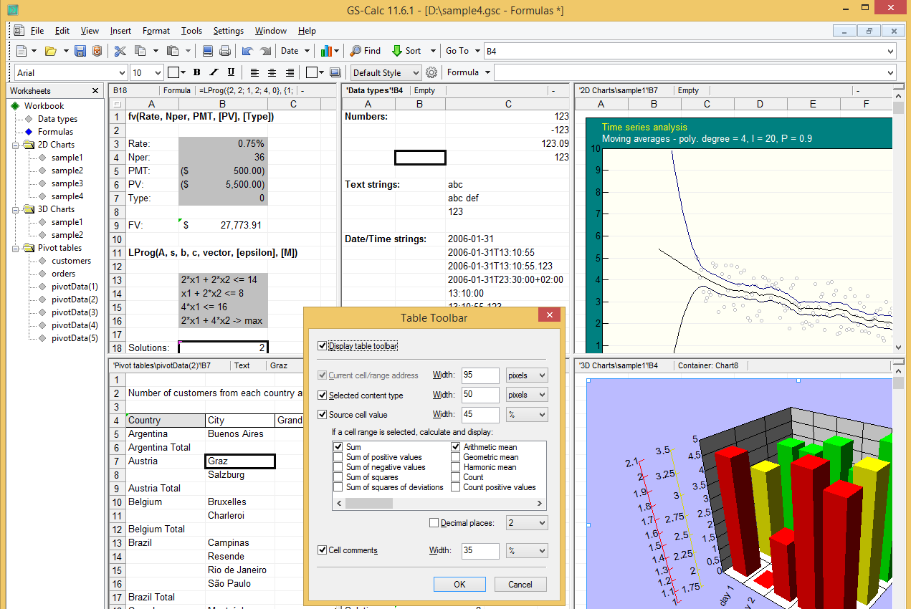This screenshot has height=609, width=911.
Task: Toggle Cell comments checkbox
Action: pos(322,550)
